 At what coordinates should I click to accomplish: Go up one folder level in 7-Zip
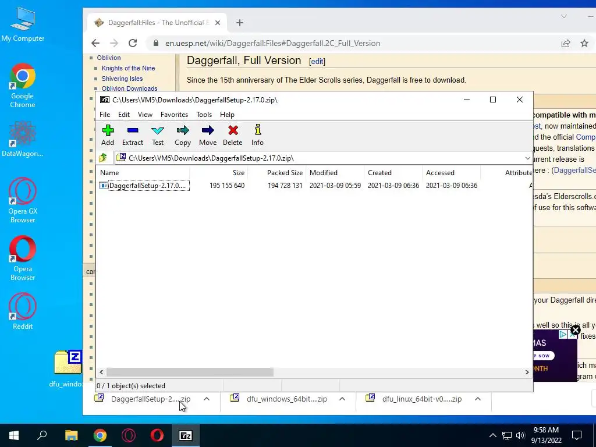[103, 158]
